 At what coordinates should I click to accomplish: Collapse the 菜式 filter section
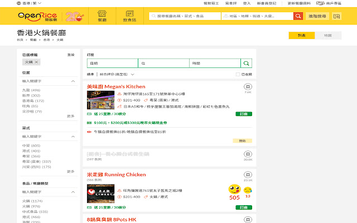(x=73, y=136)
